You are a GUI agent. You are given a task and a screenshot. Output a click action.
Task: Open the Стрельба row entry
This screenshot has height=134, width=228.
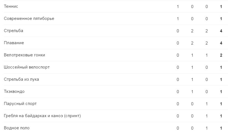pyautogui.click(x=13, y=31)
